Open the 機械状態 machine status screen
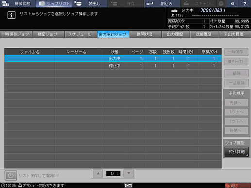251x188 pixels. pos(17,3)
